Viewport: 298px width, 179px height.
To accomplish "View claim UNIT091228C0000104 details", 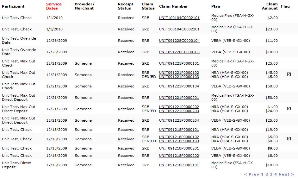I will pyautogui.click(x=179, y=41).
